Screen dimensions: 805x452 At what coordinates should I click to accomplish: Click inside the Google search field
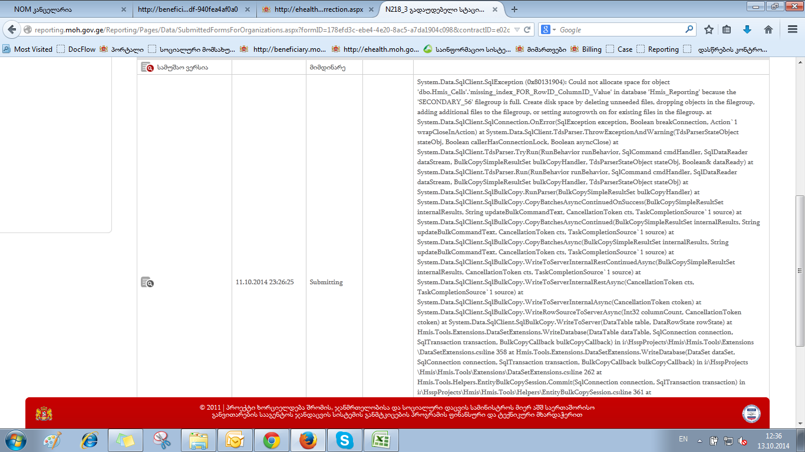(619, 29)
